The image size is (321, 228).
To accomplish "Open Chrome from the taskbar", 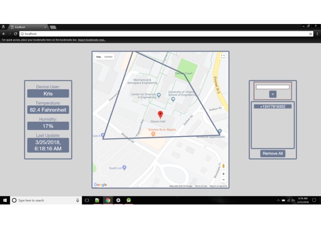I will coord(108,200).
